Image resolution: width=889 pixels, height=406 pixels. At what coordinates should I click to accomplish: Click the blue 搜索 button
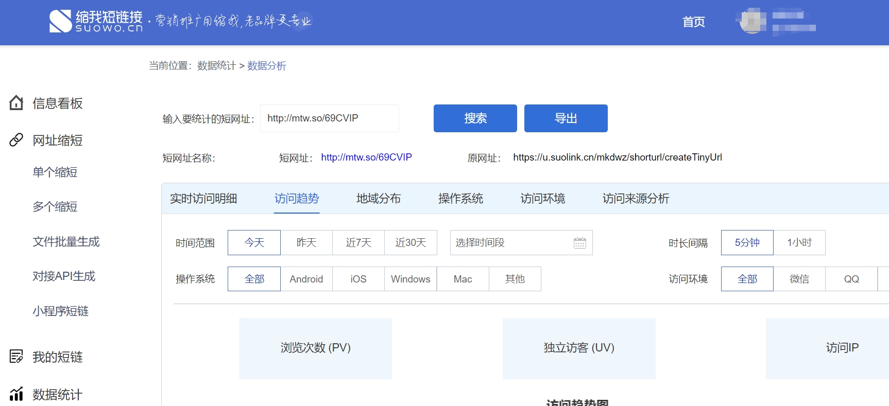[475, 118]
